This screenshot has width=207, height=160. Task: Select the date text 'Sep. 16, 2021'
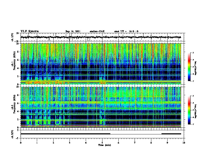(x=73, y=31)
